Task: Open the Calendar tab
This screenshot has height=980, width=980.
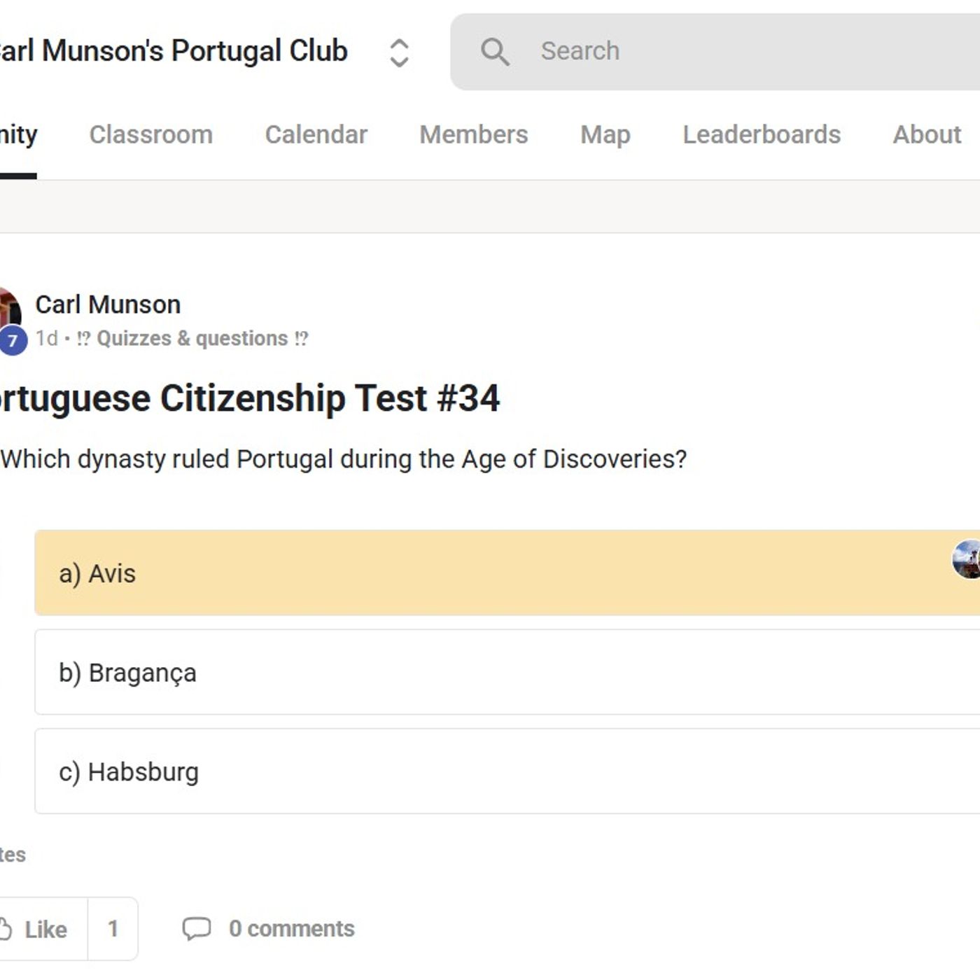Action: [316, 134]
